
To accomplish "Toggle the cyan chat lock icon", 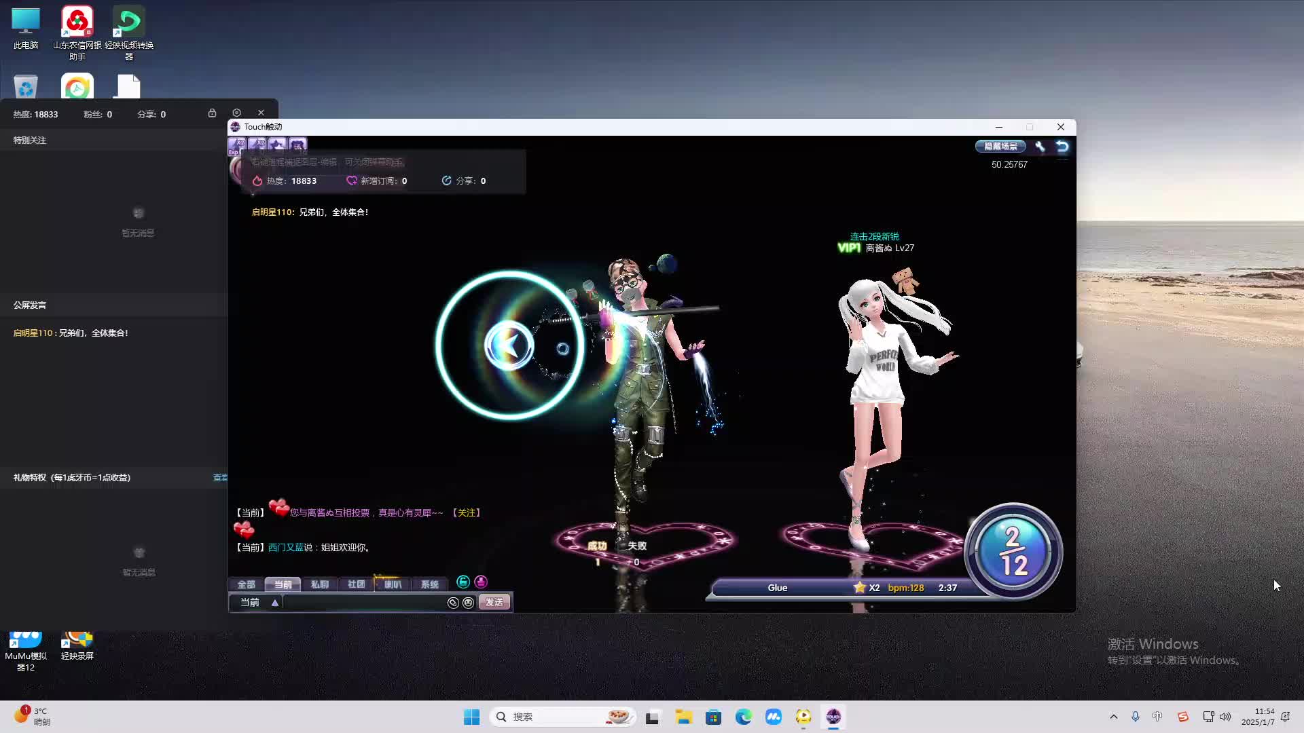I will (x=463, y=582).
